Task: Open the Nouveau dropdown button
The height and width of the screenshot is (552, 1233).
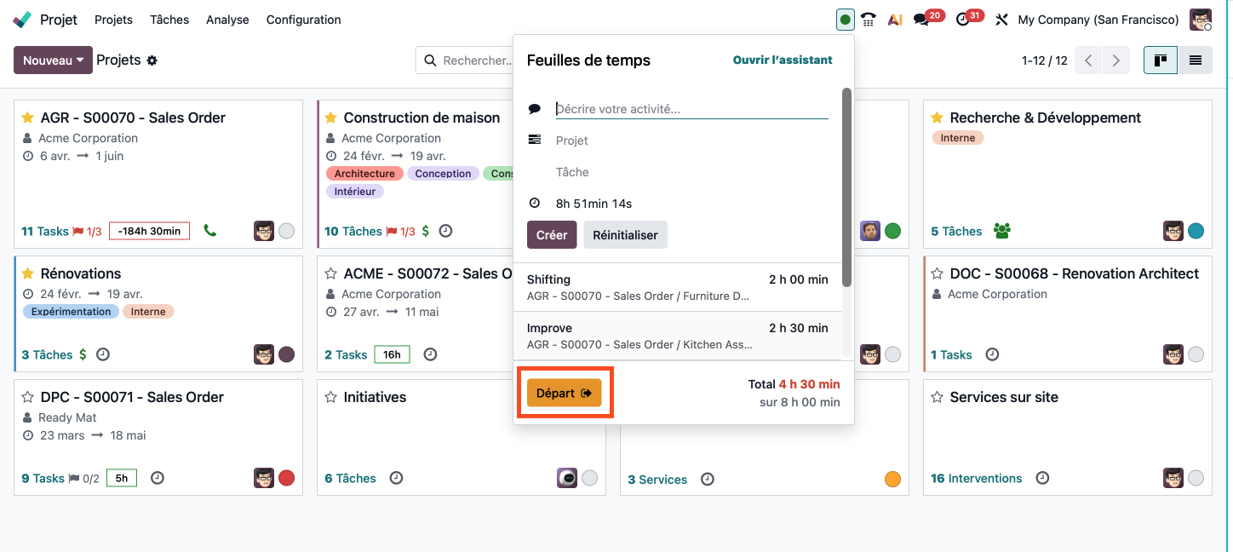Action: tap(53, 60)
